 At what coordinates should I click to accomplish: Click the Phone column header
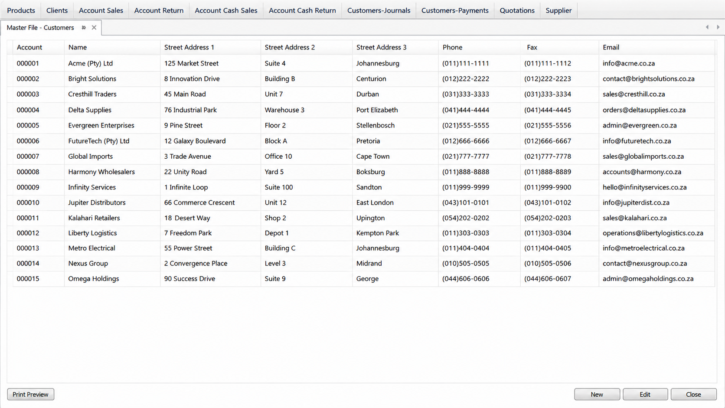click(x=479, y=47)
